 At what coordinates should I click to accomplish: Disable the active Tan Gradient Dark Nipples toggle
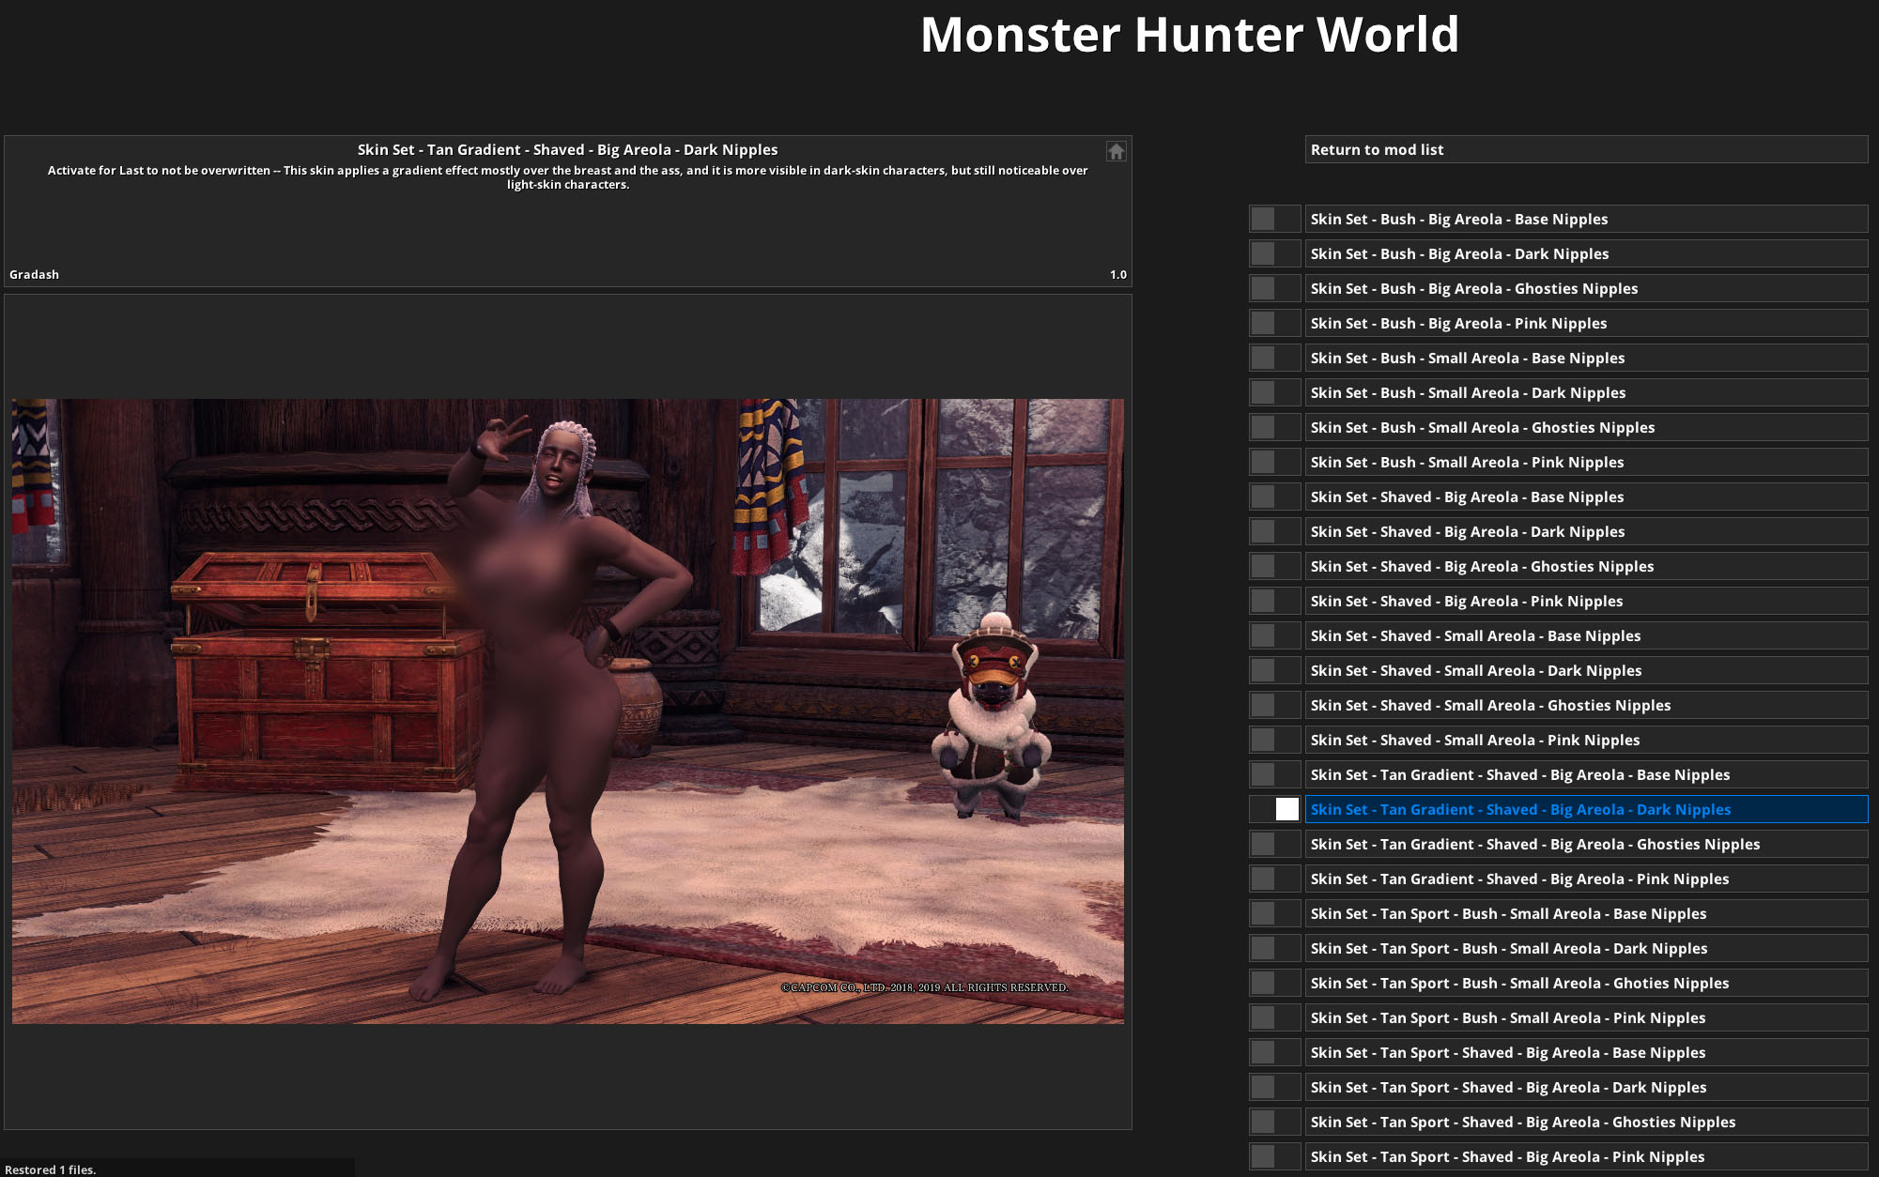1274,809
